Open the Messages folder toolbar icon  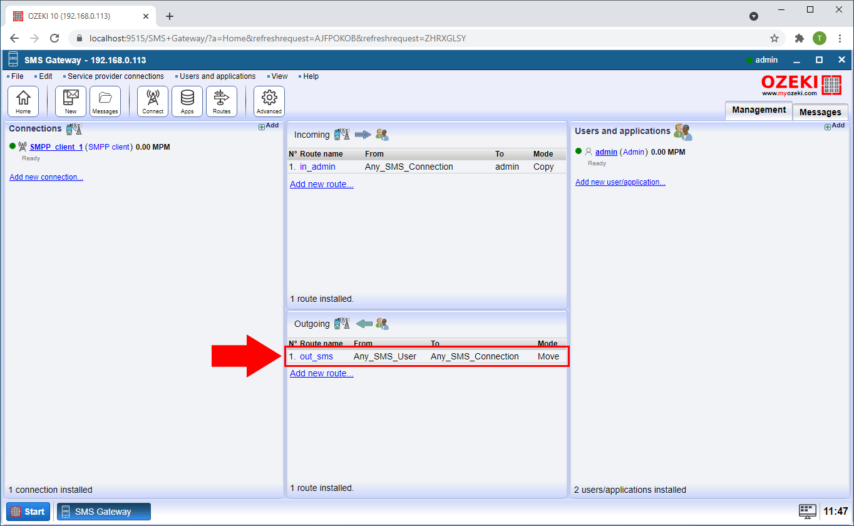105,101
